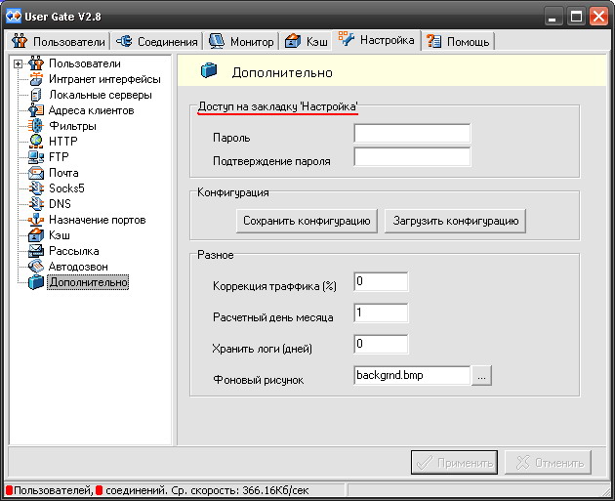This screenshot has width=615, height=501.
Task: Click the DNS icon in the sidebar
Action: (36, 204)
